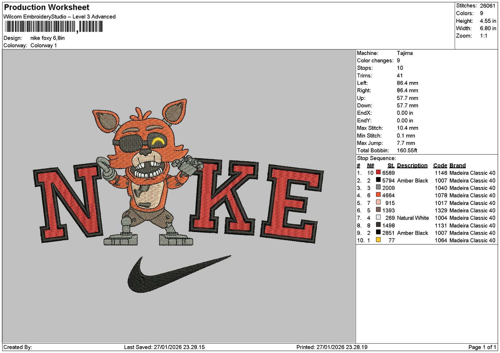Click the Width value "6.80 in"
Screen dimensions: 500x353
coord(488,28)
